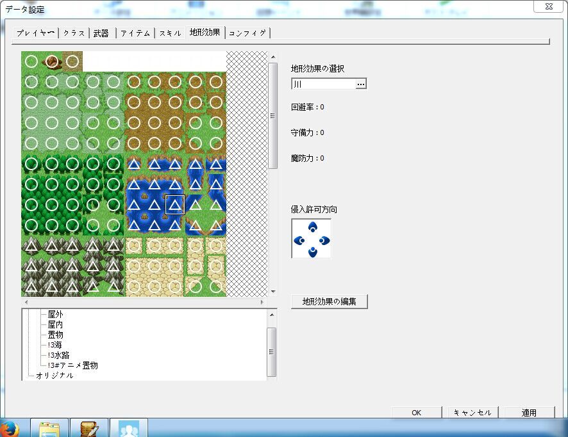
Task: Switch to the コンフィグ tab
Action: click(247, 33)
